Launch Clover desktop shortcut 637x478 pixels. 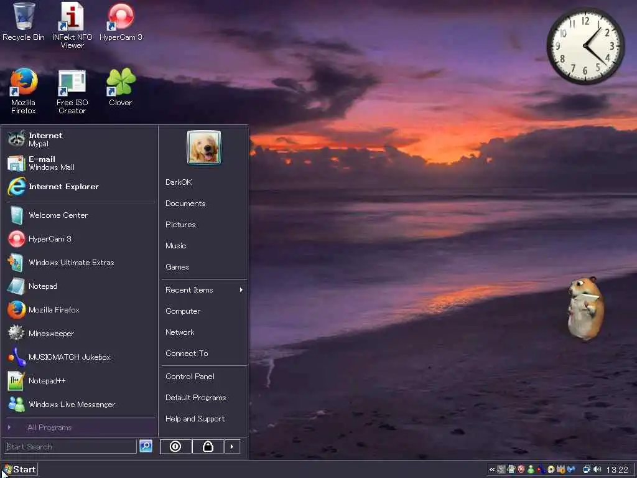coord(121,87)
